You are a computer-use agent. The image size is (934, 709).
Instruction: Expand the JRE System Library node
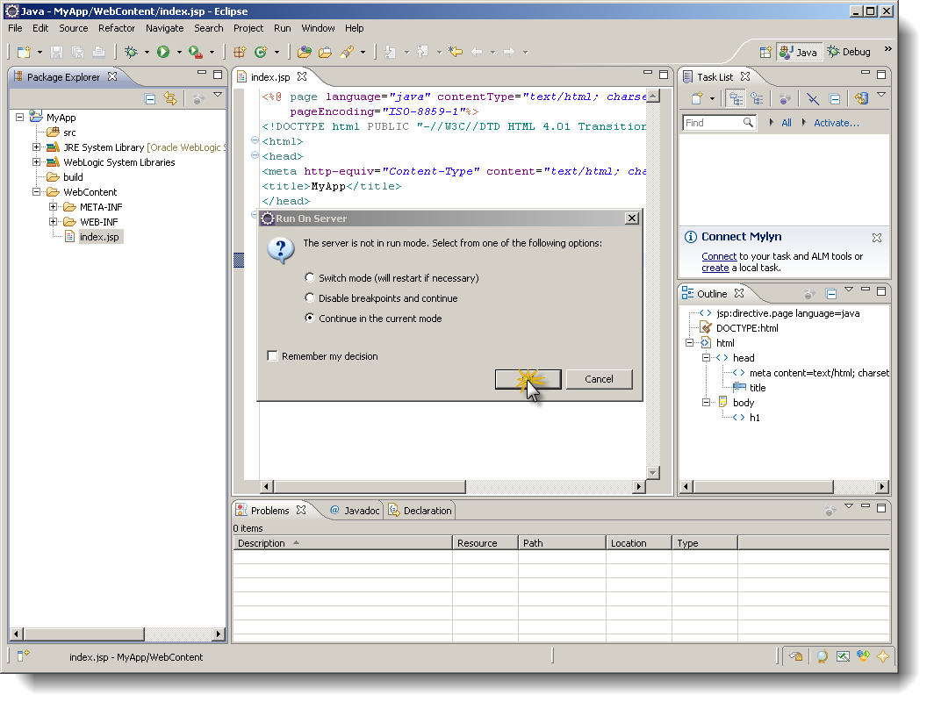click(x=36, y=147)
